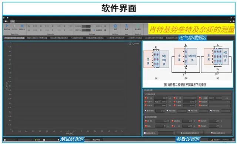Click the left button at parameter panel bottom
The height and width of the screenshot is (144, 237).
click(190, 133)
